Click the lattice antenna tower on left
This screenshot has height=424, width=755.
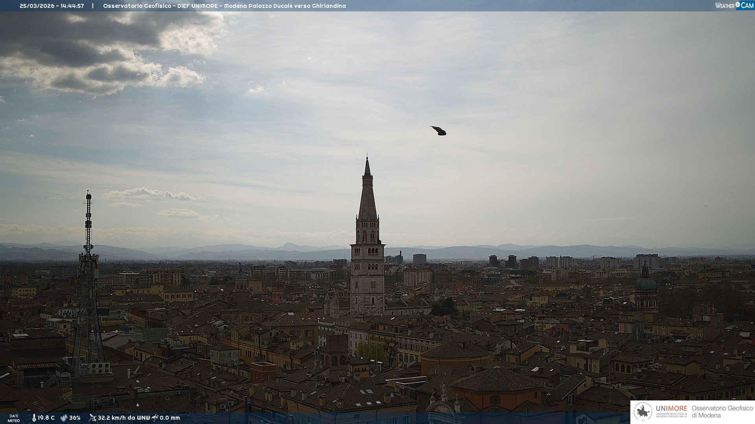coord(88,275)
